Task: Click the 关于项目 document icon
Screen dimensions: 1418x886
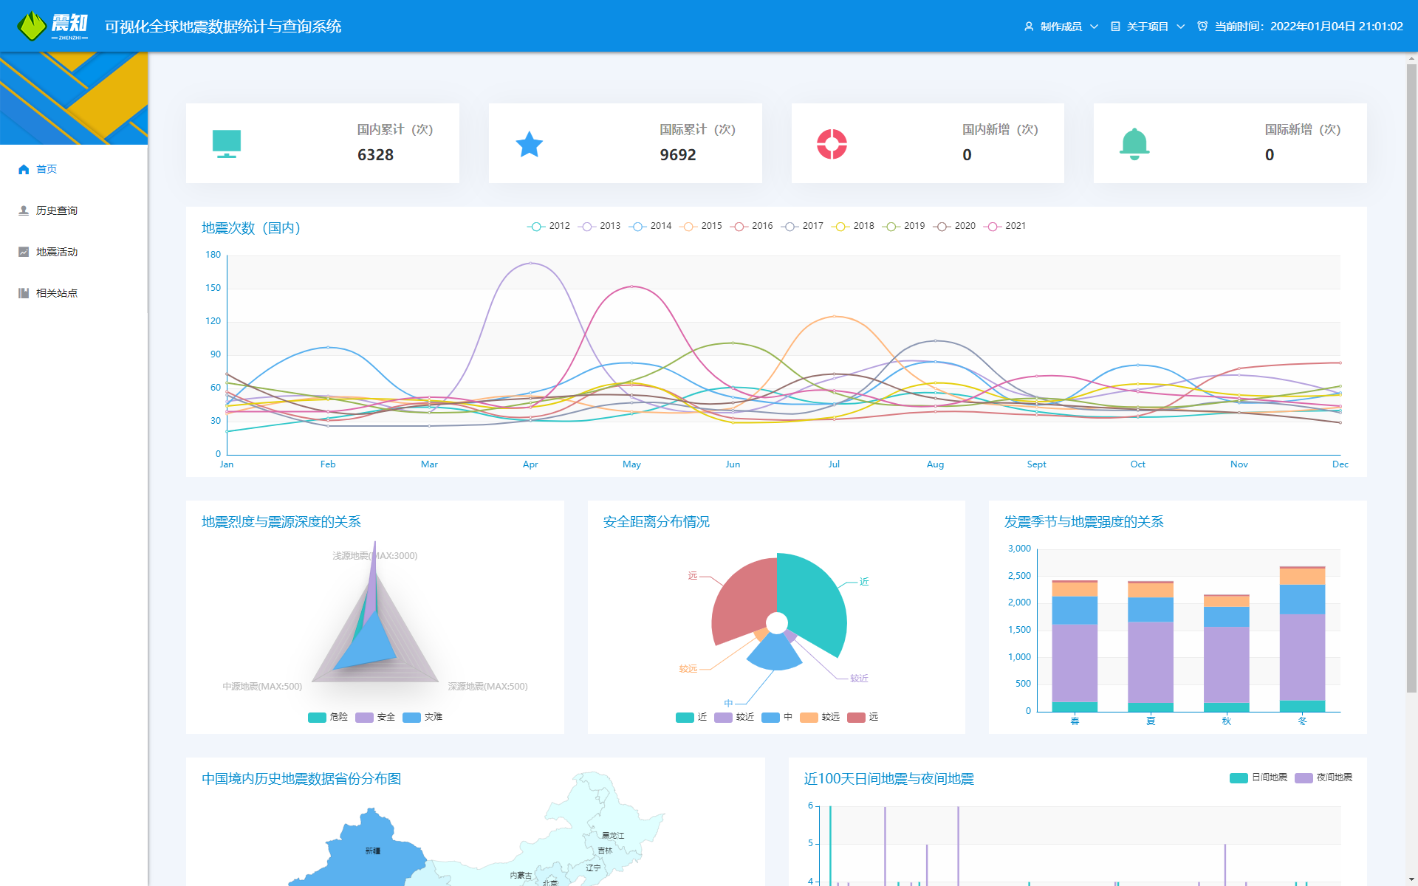Action: [1115, 27]
